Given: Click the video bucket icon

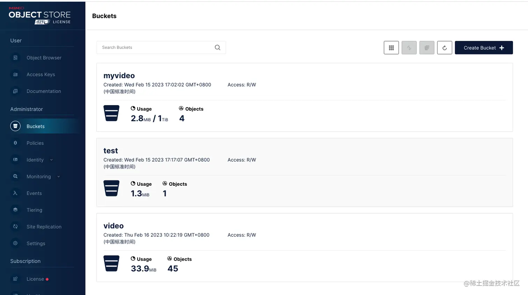Looking at the screenshot, I should pyautogui.click(x=111, y=263).
